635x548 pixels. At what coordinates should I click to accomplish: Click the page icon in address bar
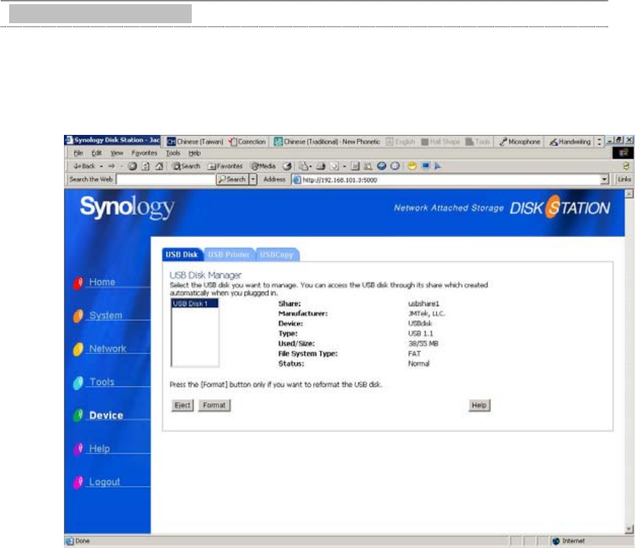click(x=297, y=179)
